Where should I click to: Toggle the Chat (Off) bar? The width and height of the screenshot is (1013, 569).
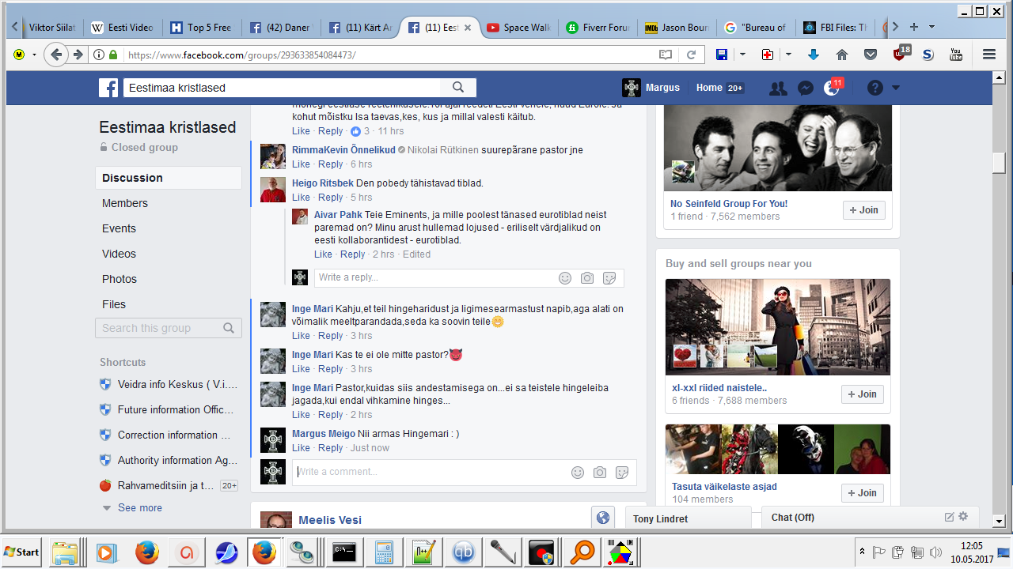click(847, 518)
